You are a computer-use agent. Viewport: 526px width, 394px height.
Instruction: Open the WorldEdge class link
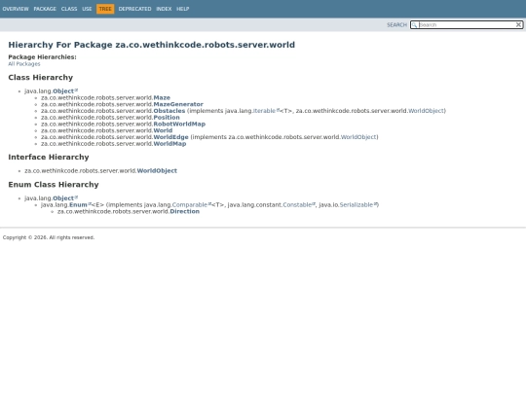[171, 137]
